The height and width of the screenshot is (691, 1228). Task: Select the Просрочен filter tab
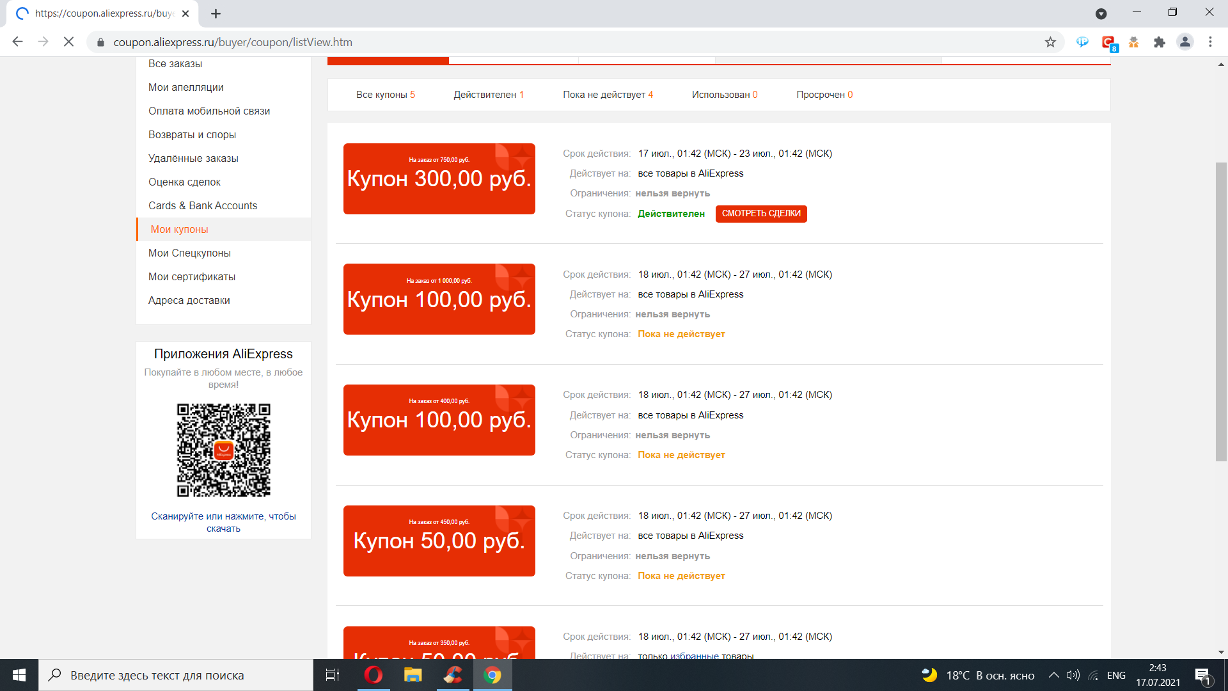[x=824, y=95]
